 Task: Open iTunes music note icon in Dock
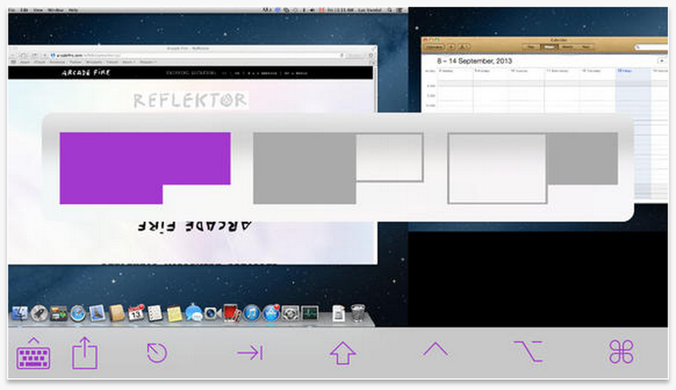pos(251,313)
